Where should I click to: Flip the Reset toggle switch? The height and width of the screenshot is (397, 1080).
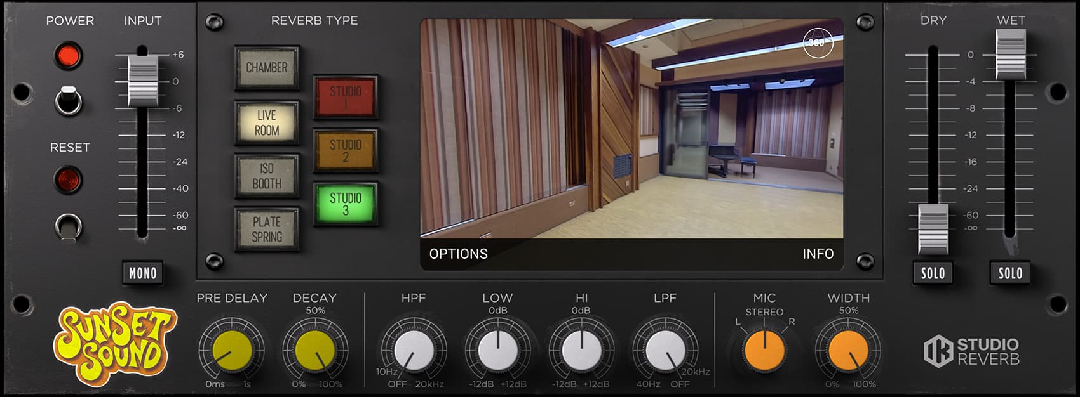[x=69, y=228]
